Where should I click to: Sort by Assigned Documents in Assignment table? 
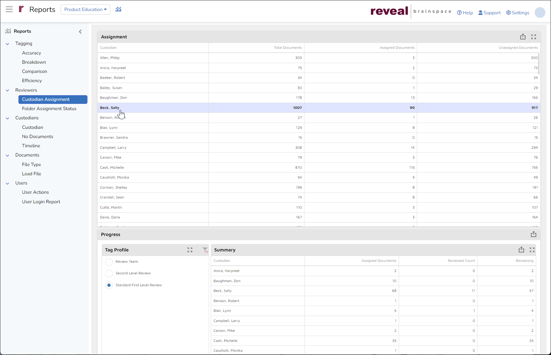point(397,48)
